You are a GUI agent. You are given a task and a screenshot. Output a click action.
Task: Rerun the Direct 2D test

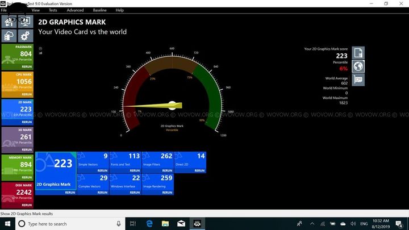pyautogui.click(x=199, y=170)
